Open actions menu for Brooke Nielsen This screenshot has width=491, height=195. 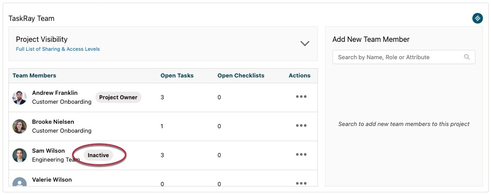pyautogui.click(x=301, y=126)
